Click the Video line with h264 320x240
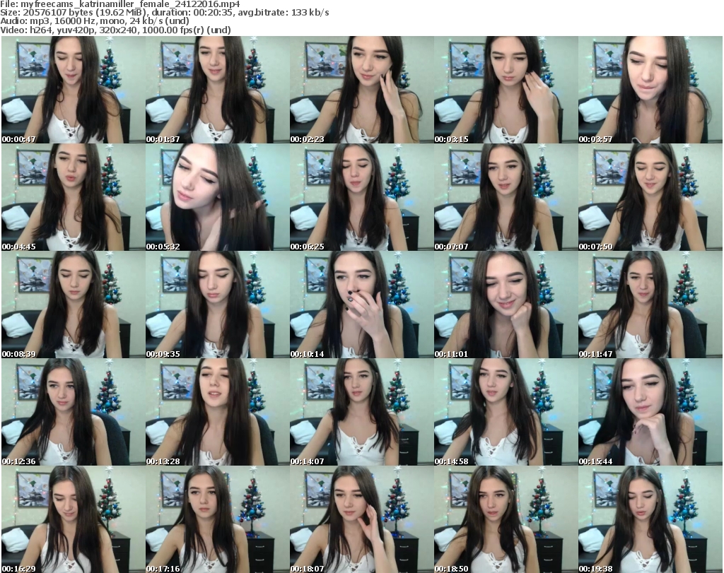Image resolution: width=724 pixels, height=573 pixels. click(x=115, y=30)
